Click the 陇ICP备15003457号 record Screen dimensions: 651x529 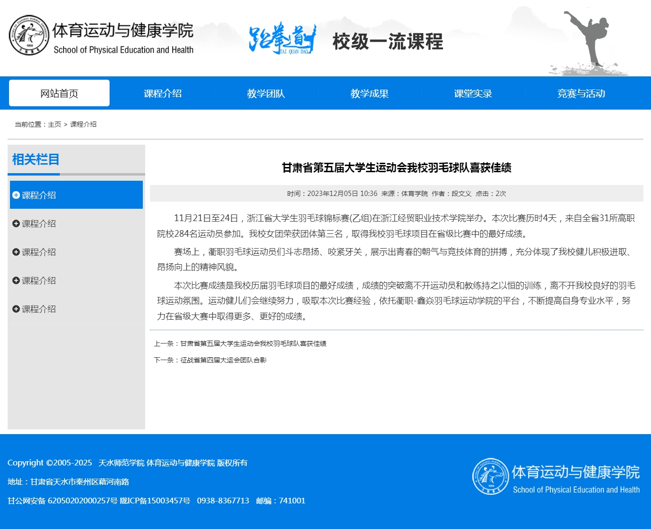(155, 501)
